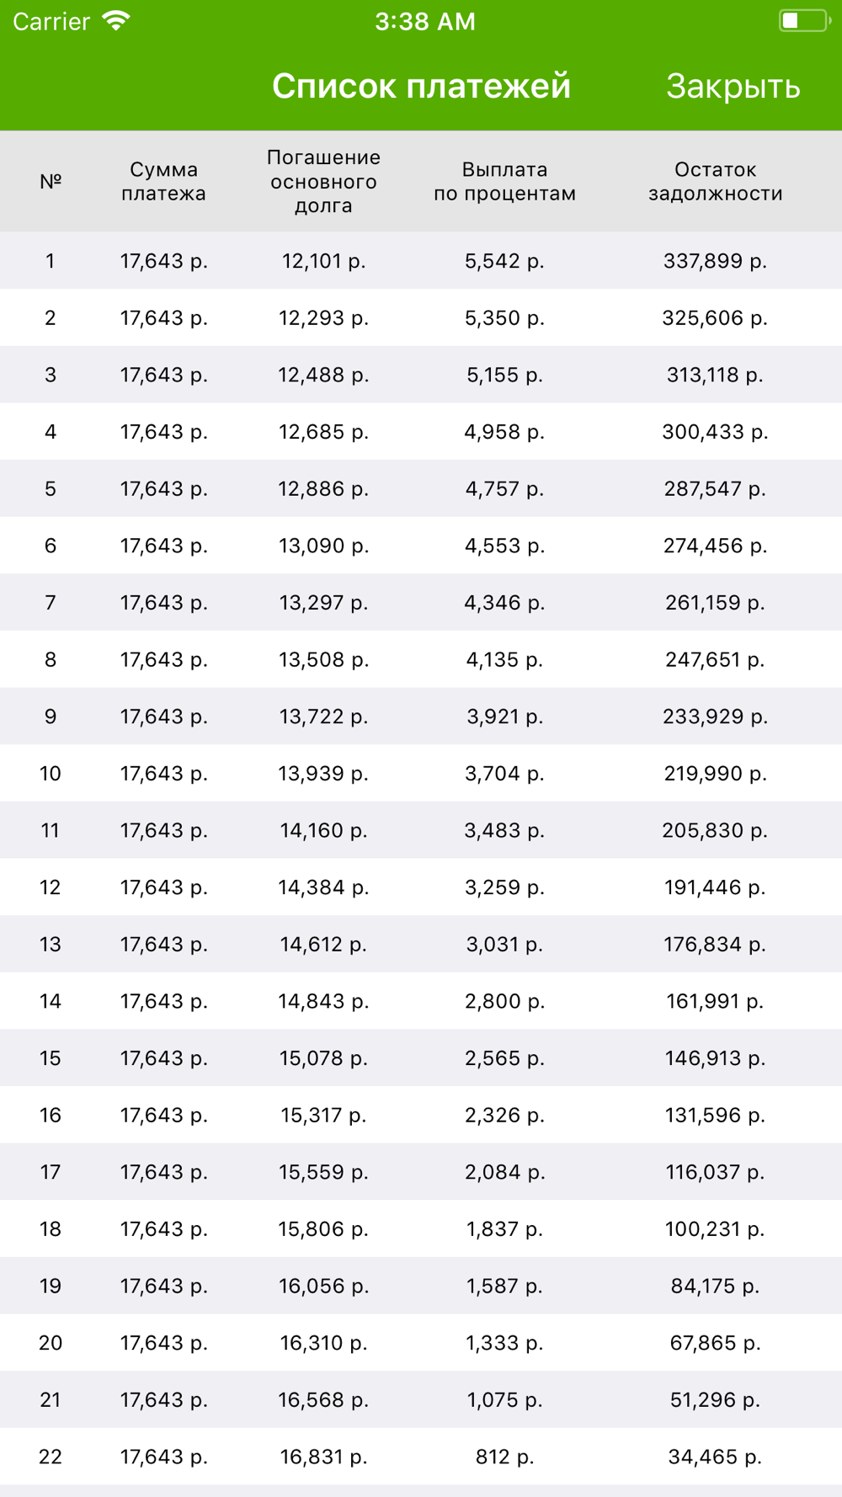Tap the 15,559 р. principal cell
This screenshot has height=1497, width=842.
tap(323, 1172)
